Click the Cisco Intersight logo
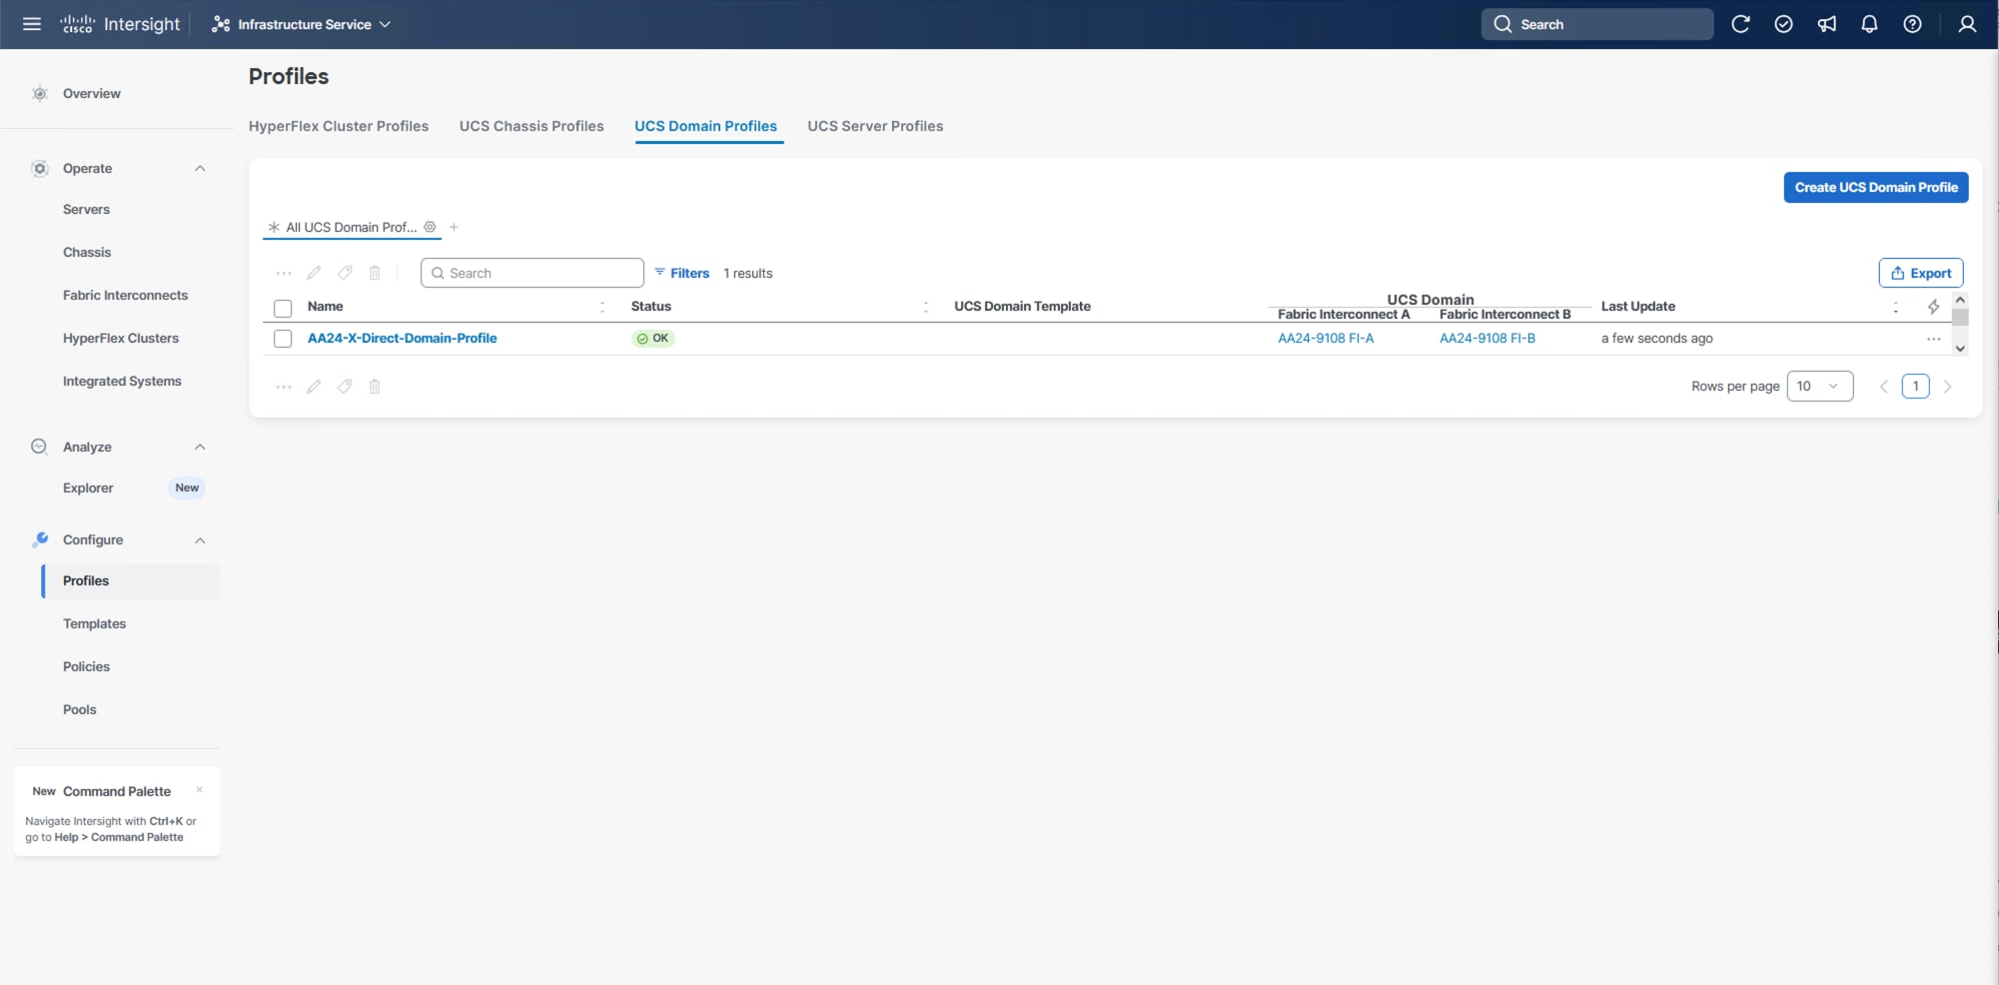 pyautogui.click(x=120, y=24)
